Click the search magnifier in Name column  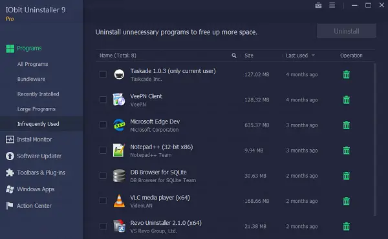[x=234, y=56]
